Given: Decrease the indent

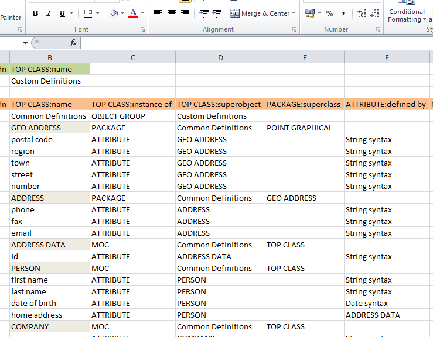Looking at the screenshot, I should point(203,13).
